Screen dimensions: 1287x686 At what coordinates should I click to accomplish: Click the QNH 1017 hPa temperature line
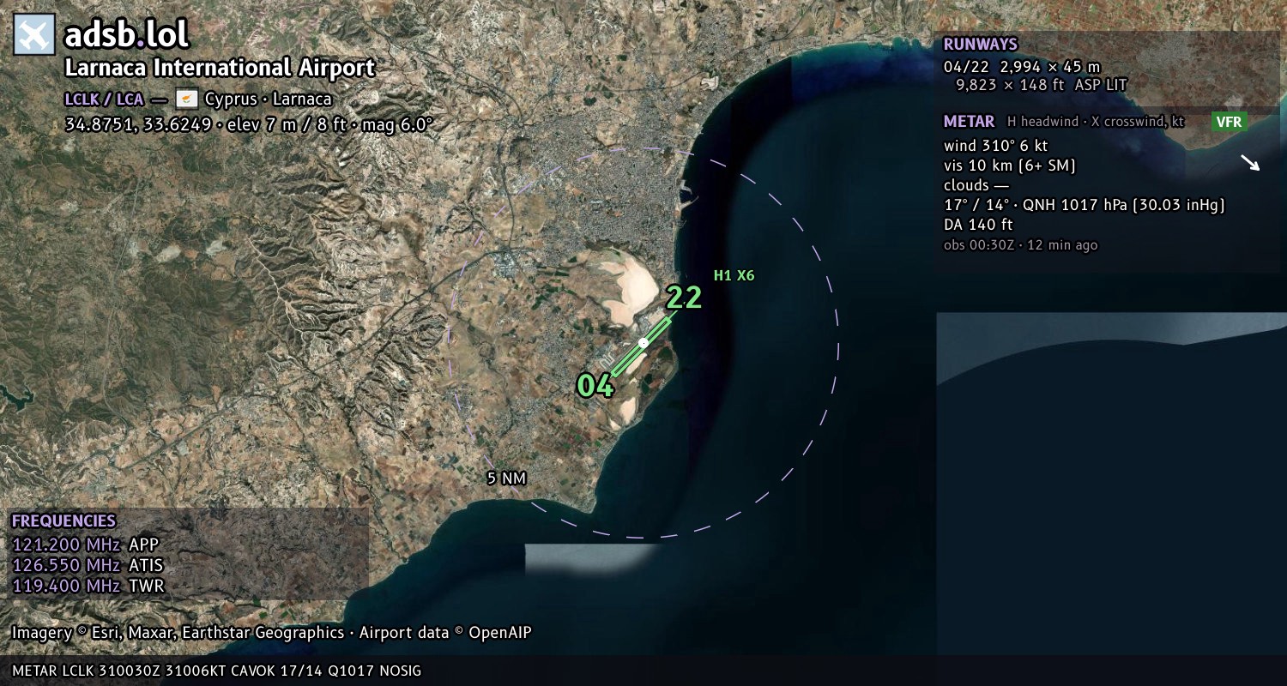1084,205
